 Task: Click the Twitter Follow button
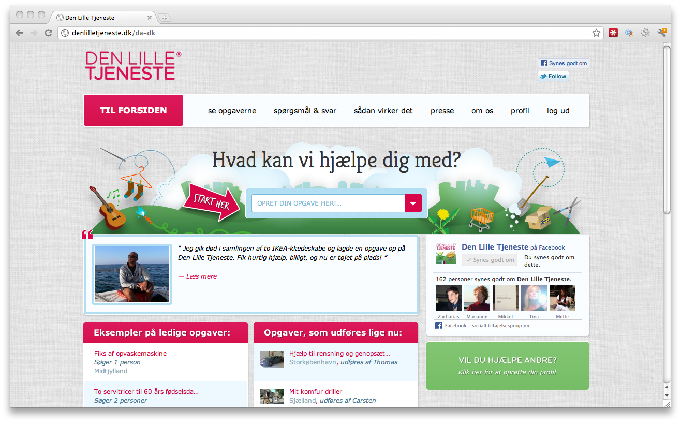click(553, 76)
